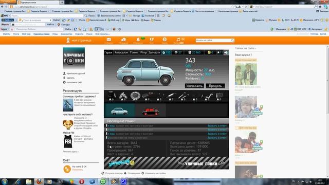This screenshot has width=329, height=185.
Task: Click Оповещения link below game
Action: [134, 173]
